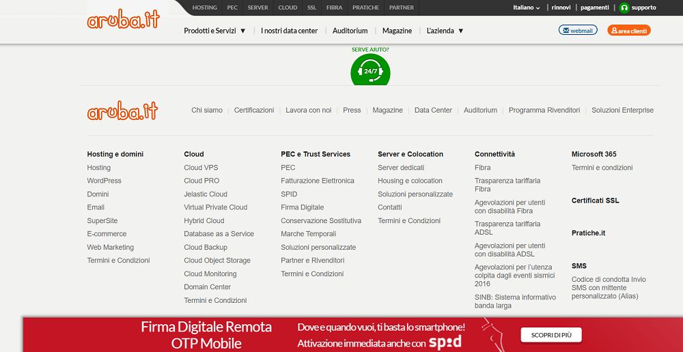Open Virtual Private Cloud link
683x352 pixels.
pyautogui.click(x=216, y=207)
